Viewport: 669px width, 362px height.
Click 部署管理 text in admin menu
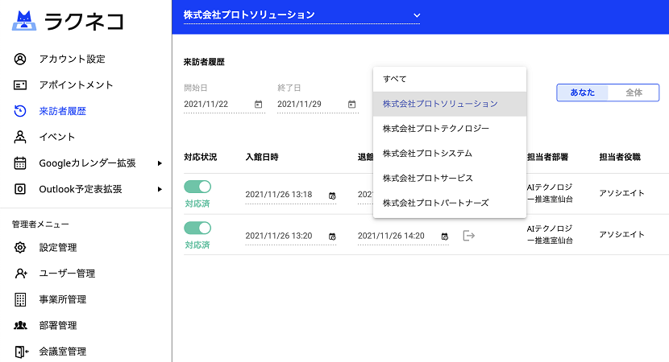pyautogui.click(x=58, y=325)
